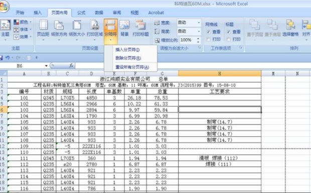Switch to the Acrobat tab
The height and width of the screenshot is (193, 311).
coord(156,13)
